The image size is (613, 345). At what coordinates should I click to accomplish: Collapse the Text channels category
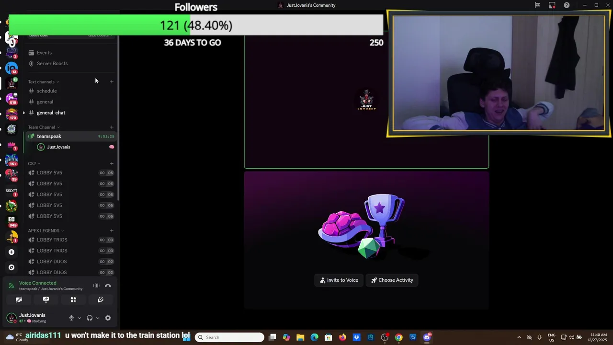click(44, 82)
